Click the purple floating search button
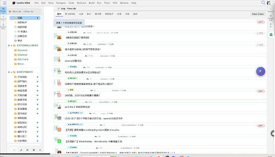The height and width of the screenshot is (157, 275). tap(261, 71)
